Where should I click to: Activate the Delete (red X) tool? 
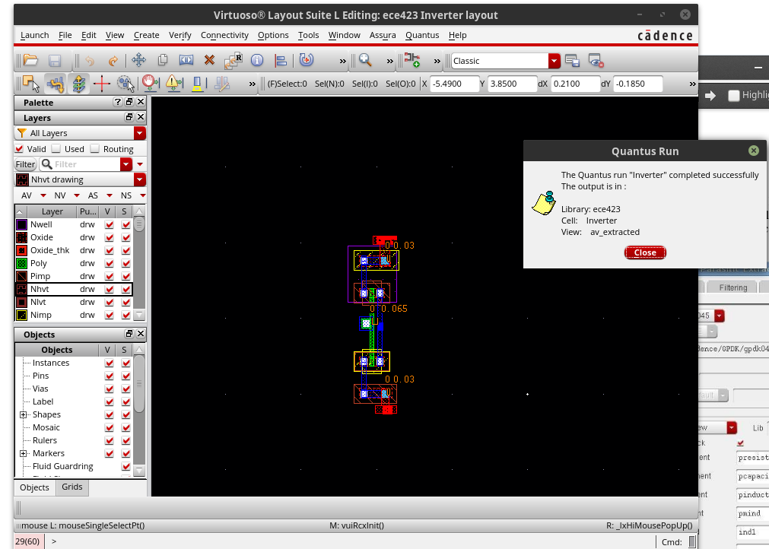point(209,60)
